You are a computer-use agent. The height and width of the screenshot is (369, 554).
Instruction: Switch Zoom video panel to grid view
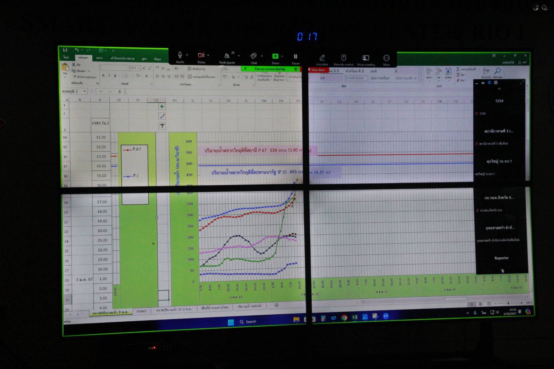coord(496,83)
